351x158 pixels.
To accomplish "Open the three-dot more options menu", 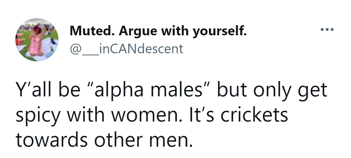I will tap(327, 30).
